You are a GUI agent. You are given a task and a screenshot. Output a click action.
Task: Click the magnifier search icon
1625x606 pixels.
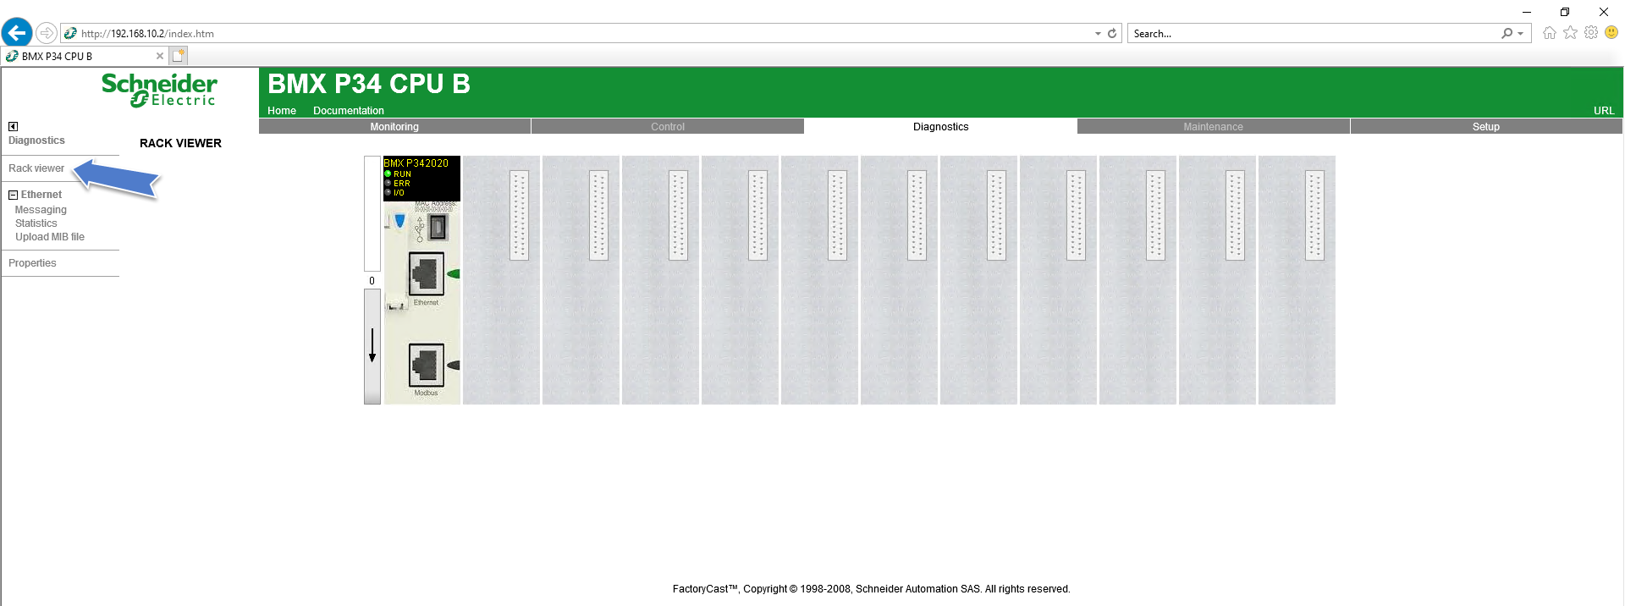pyautogui.click(x=1507, y=34)
